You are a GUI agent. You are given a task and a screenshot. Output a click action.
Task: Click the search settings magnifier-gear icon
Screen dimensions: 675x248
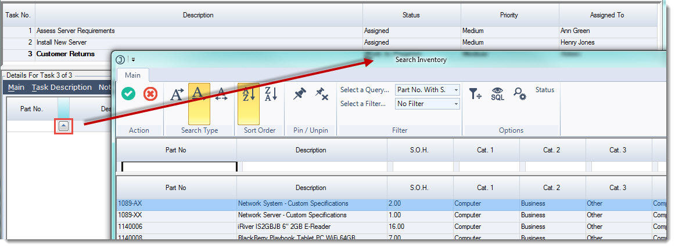pyautogui.click(x=520, y=93)
